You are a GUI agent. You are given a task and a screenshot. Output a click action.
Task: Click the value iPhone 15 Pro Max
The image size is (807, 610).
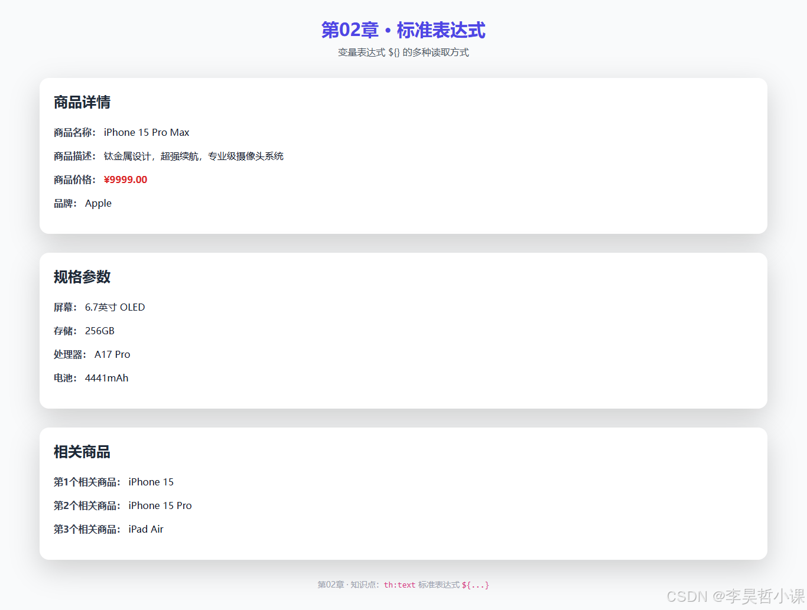[x=147, y=132]
